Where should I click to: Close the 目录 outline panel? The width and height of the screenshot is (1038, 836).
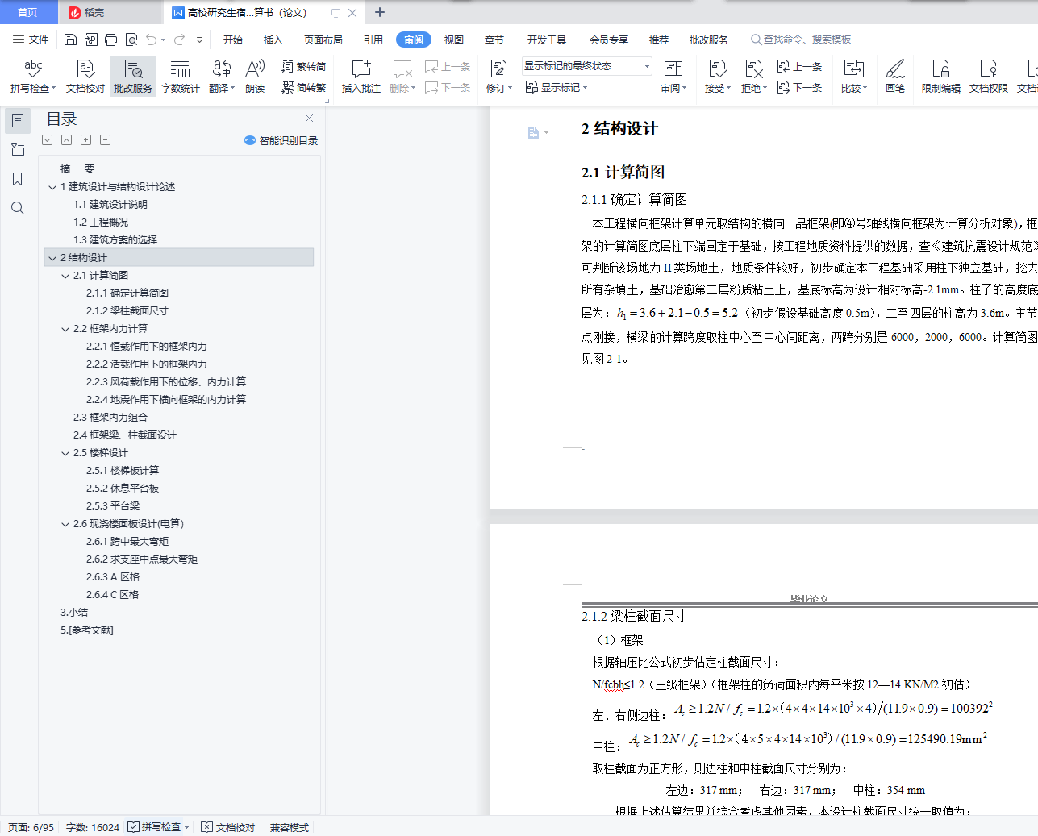[x=309, y=119]
